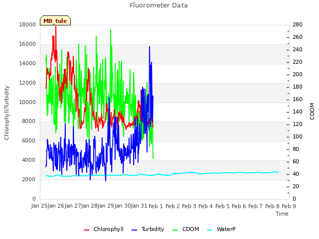319x239 pixels.
Task: Click the right-hand CDOM axis label
Action: (x=312, y=112)
